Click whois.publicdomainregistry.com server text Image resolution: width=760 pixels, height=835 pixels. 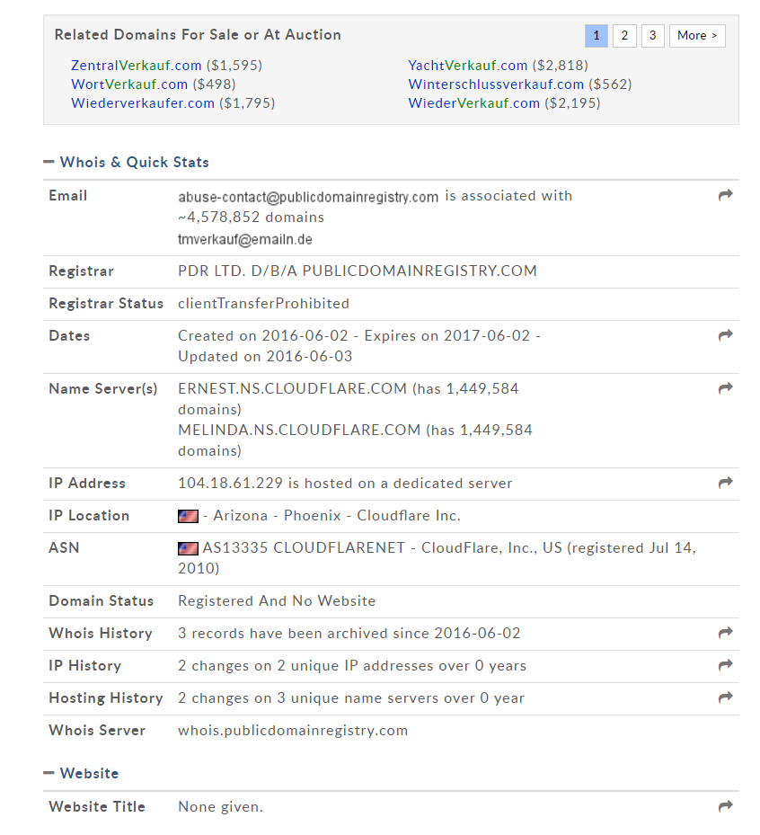click(x=293, y=731)
